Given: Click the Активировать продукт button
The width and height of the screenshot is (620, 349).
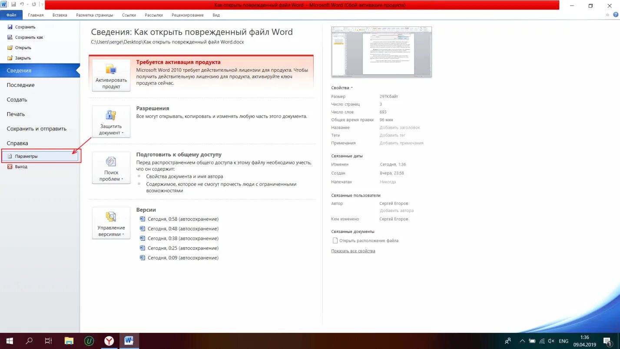Looking at the screenshot, I should tap(111, 75).
